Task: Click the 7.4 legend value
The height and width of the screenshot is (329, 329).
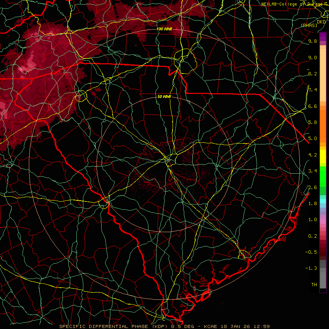Action: [313, 90]
